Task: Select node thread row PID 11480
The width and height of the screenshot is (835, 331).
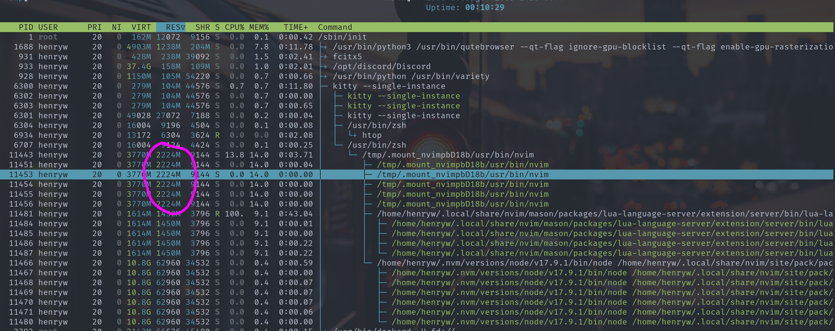Action: (x=417, y=322)
